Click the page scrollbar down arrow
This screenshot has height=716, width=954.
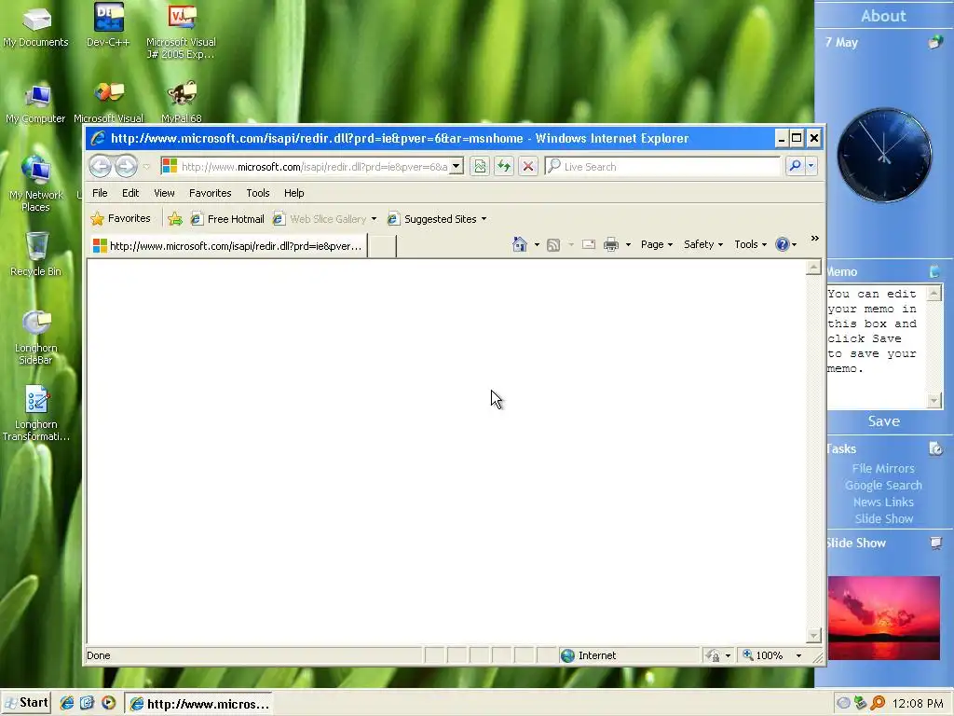pyautogui.click(x=813, y=636)
